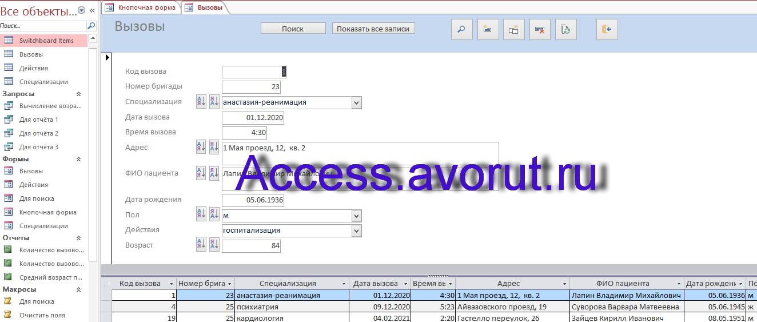Click cell Айвазовского проезд, 19
This screenshot has width=757, height=322.
pyautogui.click(x=512, y=307)
